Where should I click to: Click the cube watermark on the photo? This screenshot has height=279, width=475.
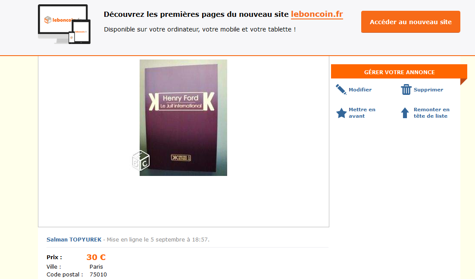141,160
